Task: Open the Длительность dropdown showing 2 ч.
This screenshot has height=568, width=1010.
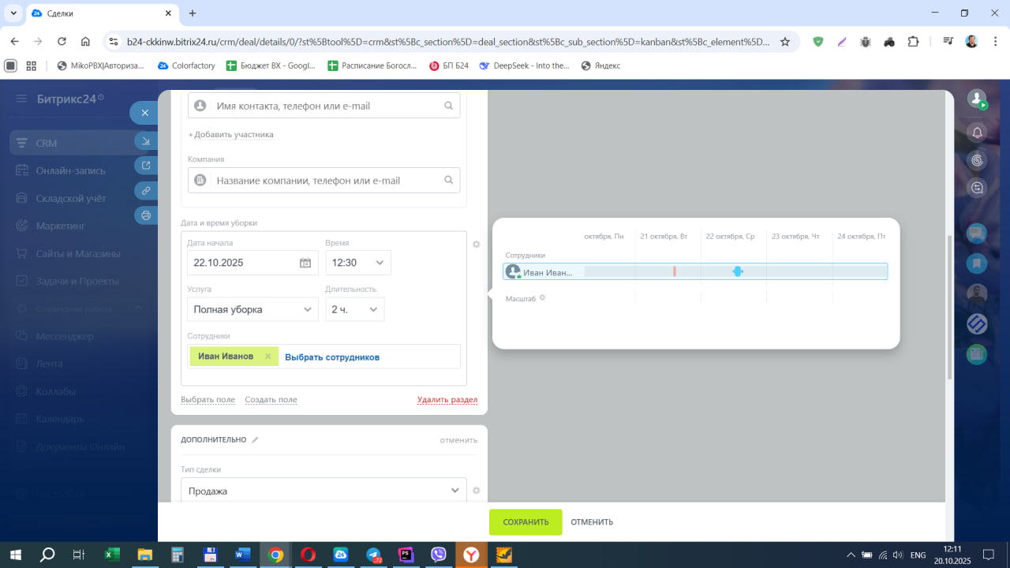Action: 355,309
